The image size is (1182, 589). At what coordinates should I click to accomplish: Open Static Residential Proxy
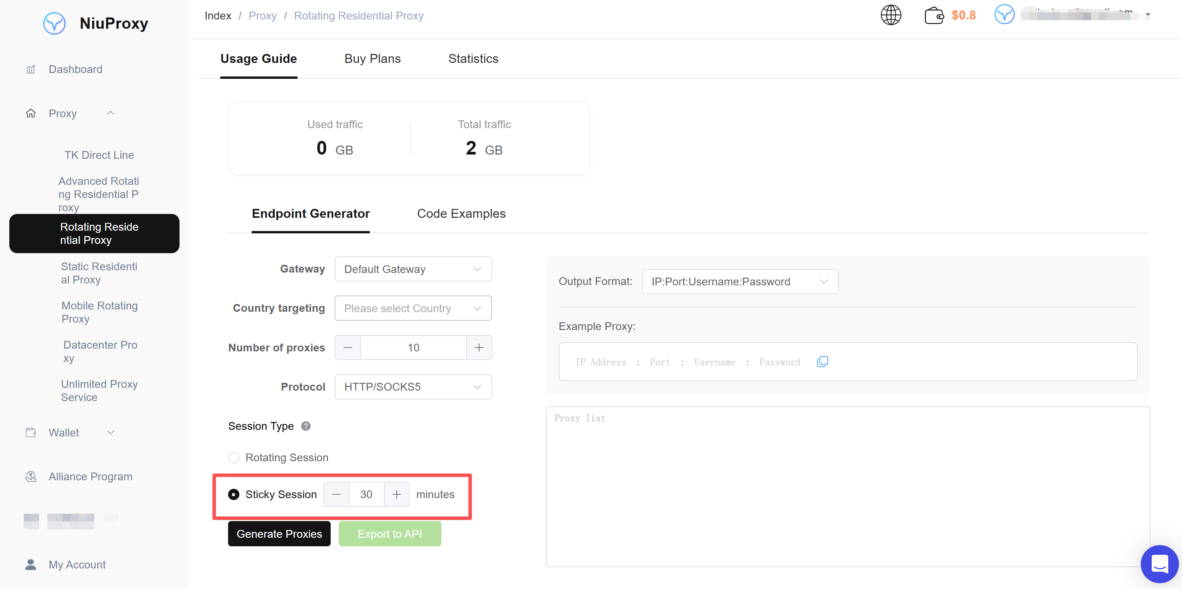(99, 273)
